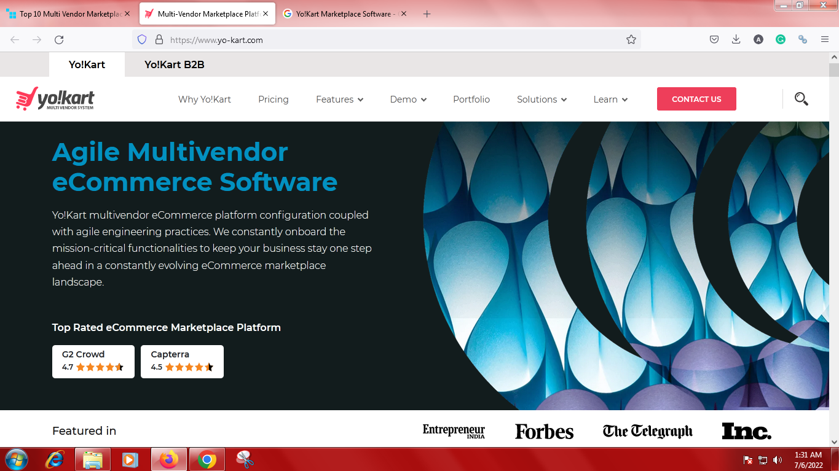Switch to the Yo!Kart B2B tab
Viewport: 839px width, 471px height.
pyautogui.click(x=175, y=64)
